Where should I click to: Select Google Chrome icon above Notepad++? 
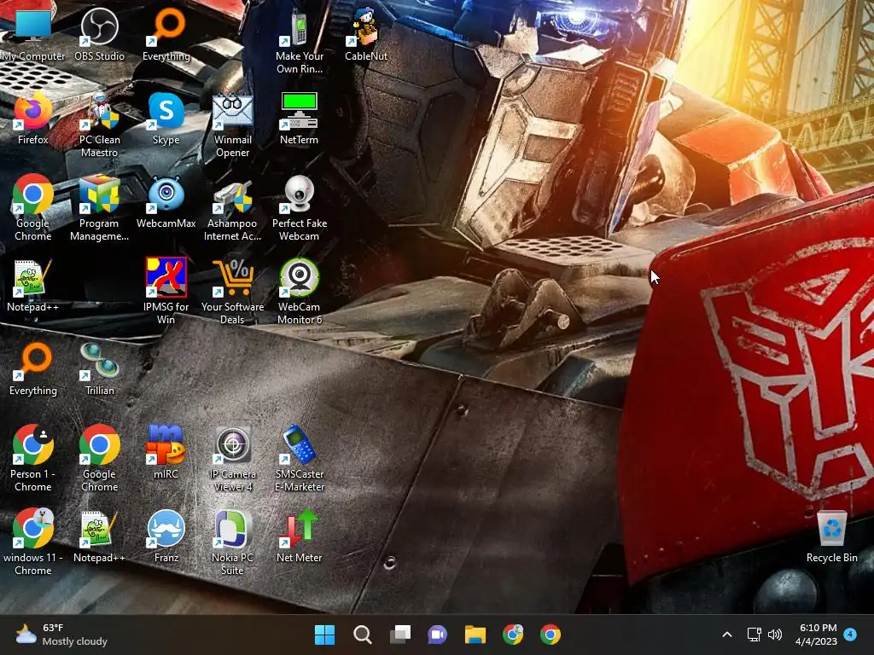[x=32, y=208]
